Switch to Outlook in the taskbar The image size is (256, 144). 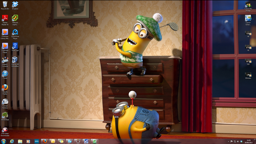coord(53,141)
